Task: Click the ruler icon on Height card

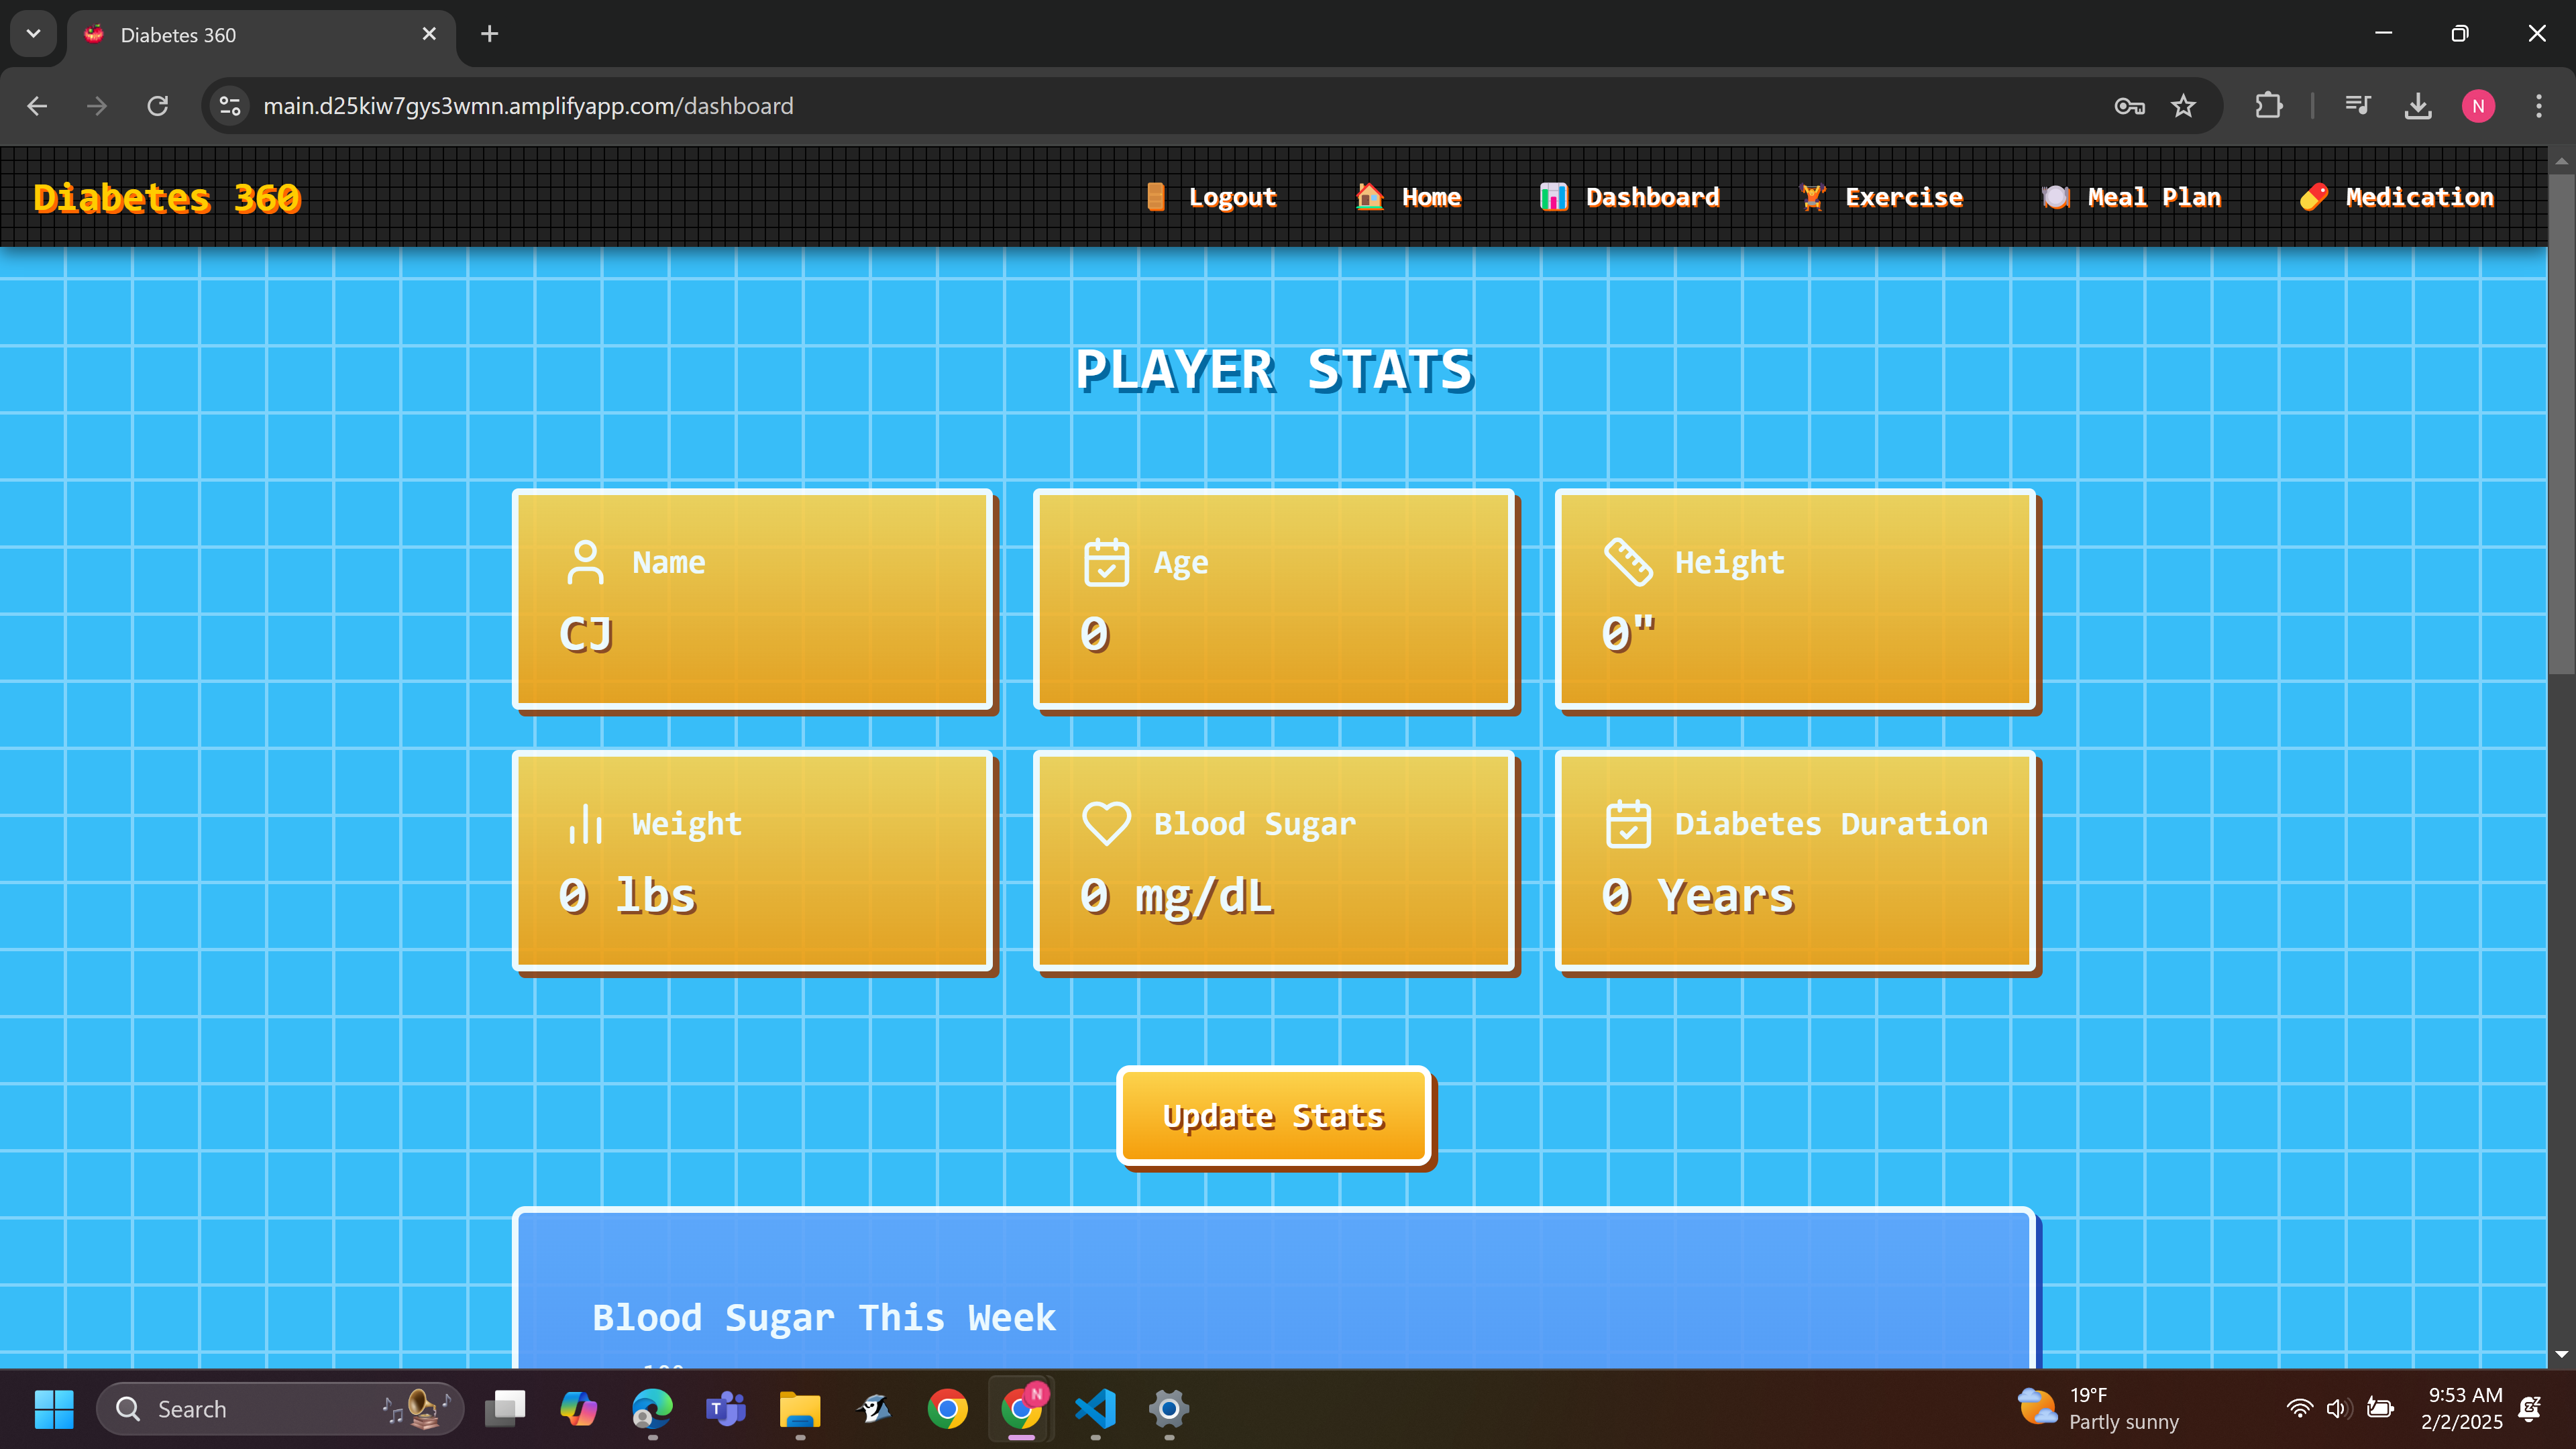Action: pyautogui.click(x=1628, y=562)
